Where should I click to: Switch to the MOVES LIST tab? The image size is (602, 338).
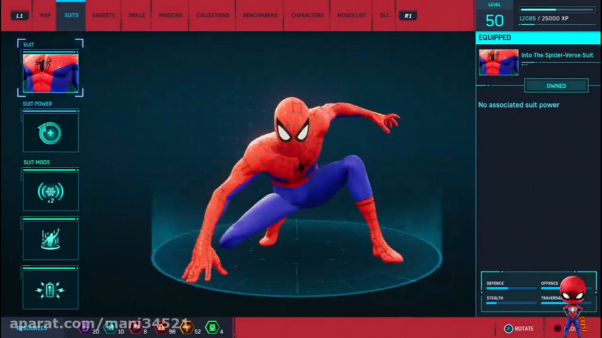(351, 15)
